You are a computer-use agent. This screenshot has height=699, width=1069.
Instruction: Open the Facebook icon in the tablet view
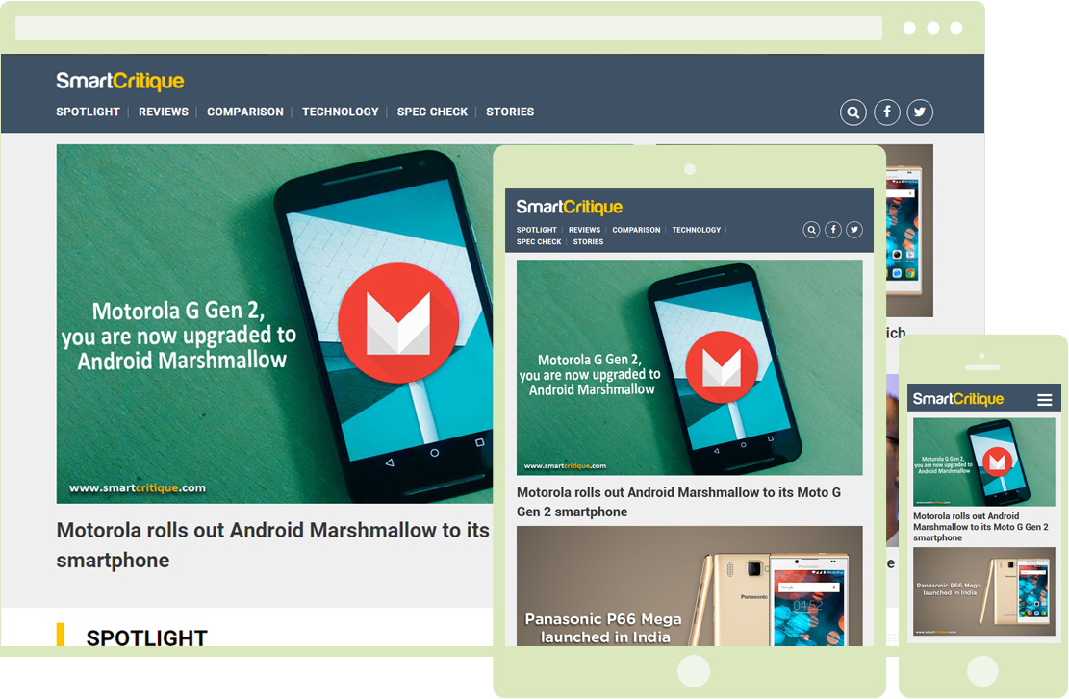833,230
